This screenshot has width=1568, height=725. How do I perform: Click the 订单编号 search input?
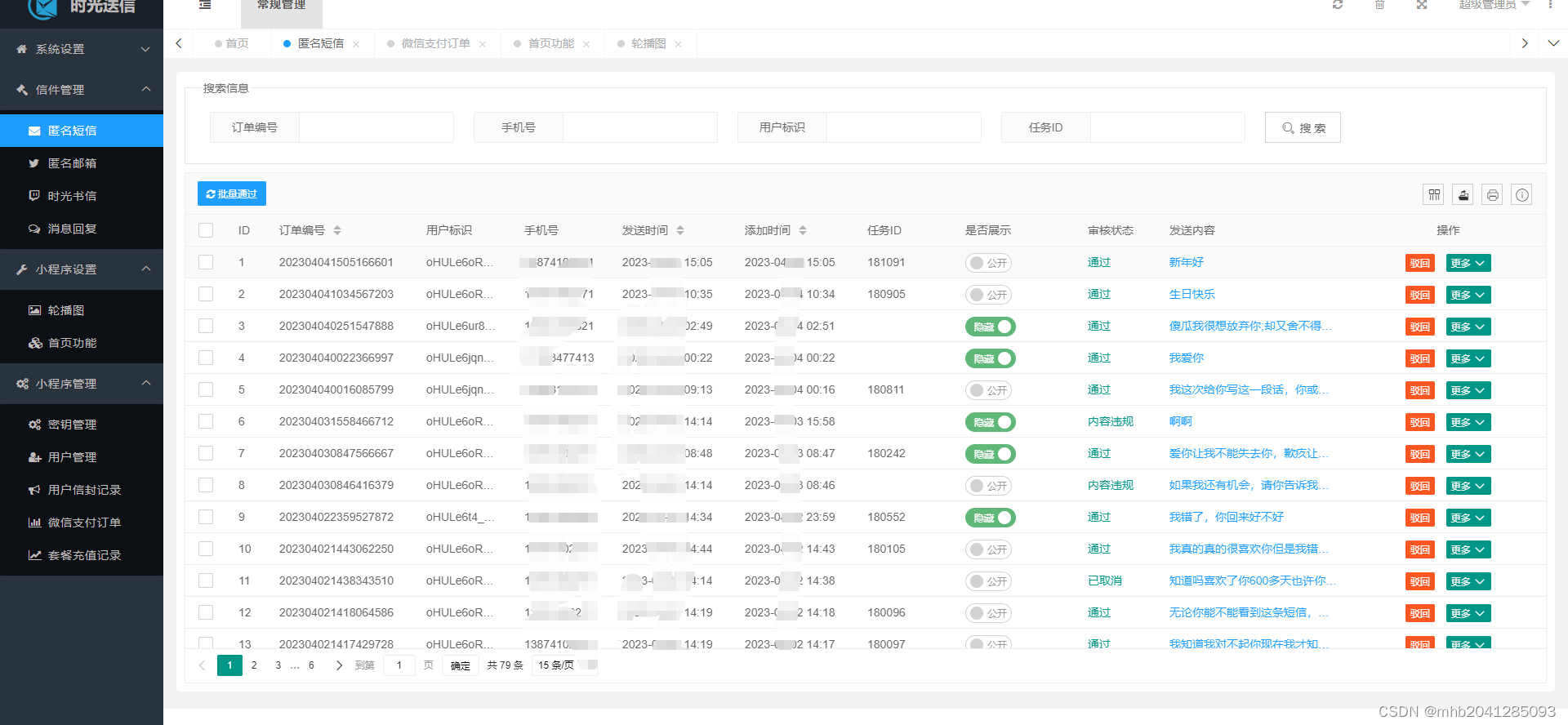point(376,127)
